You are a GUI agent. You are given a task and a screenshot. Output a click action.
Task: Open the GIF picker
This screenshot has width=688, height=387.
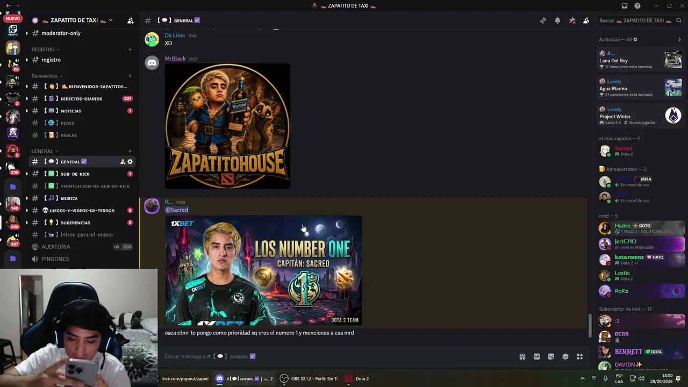(x=536, y=356)
